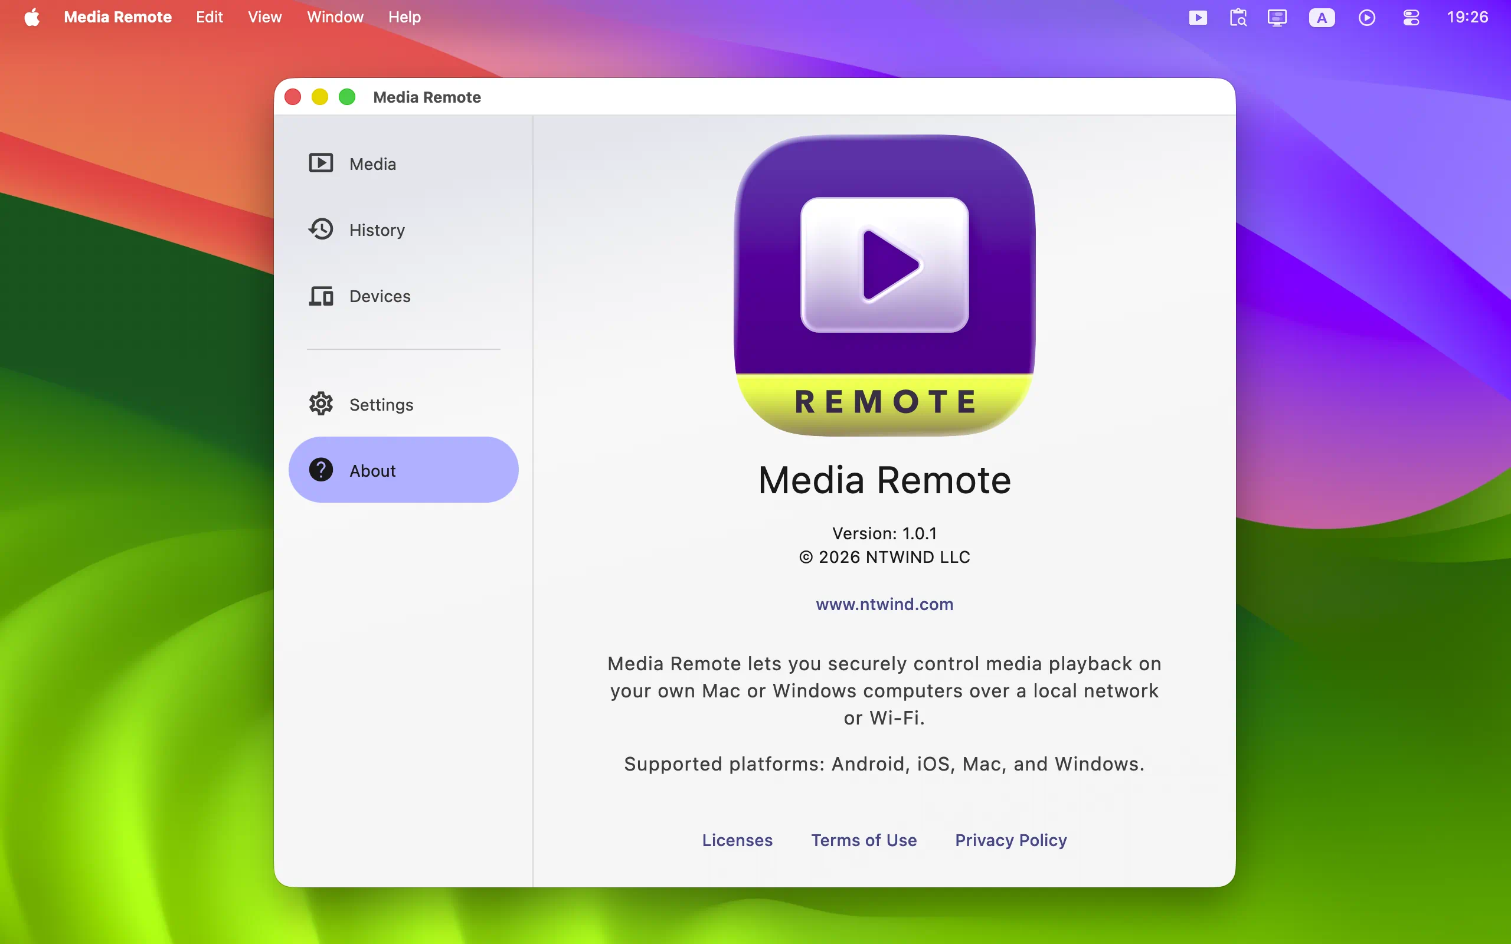The image size is (1511, 944).
Task: Open the Help menu
Action: [404, 17]
